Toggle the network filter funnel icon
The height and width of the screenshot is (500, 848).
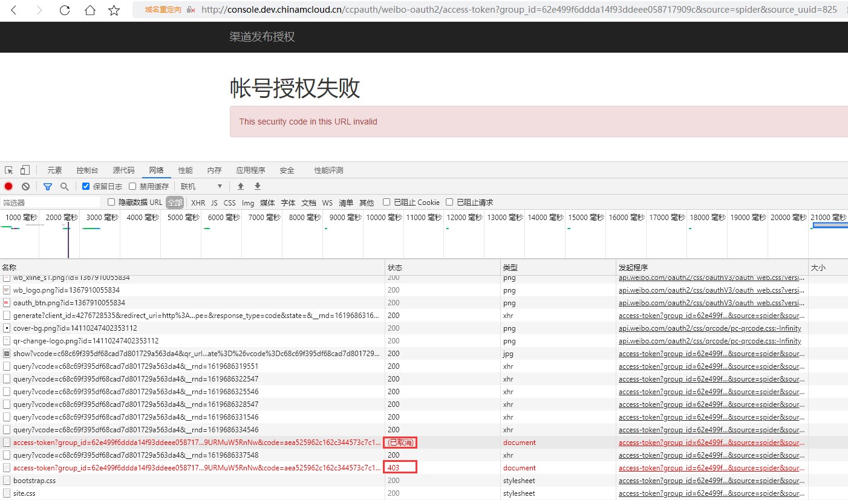[48, 187]
